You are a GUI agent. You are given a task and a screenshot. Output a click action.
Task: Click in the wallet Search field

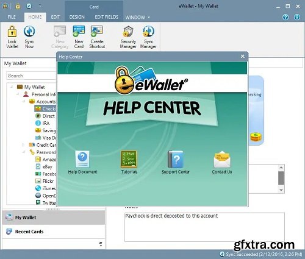[x=32, y=76]
